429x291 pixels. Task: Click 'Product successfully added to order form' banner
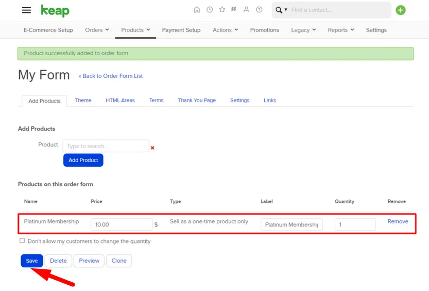(216, 54)
